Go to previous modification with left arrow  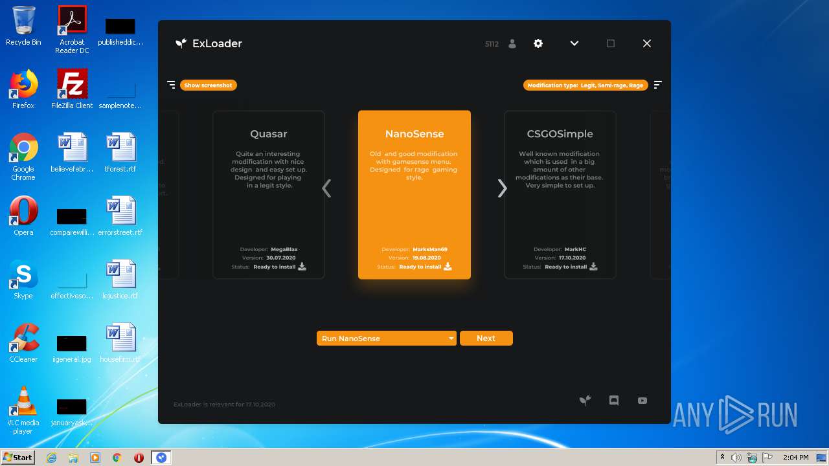click(326, 188)
